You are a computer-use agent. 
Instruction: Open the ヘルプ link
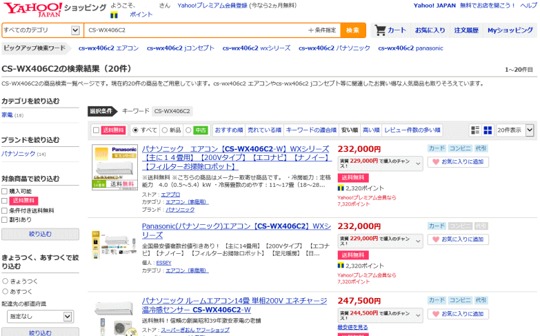pyautogui.click(x=528, y=6)
